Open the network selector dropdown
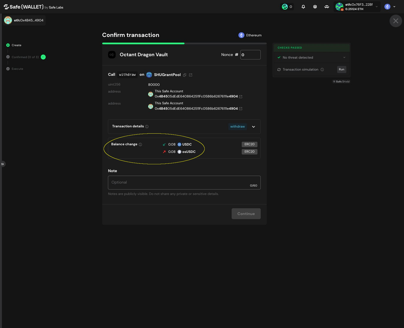 390,7
